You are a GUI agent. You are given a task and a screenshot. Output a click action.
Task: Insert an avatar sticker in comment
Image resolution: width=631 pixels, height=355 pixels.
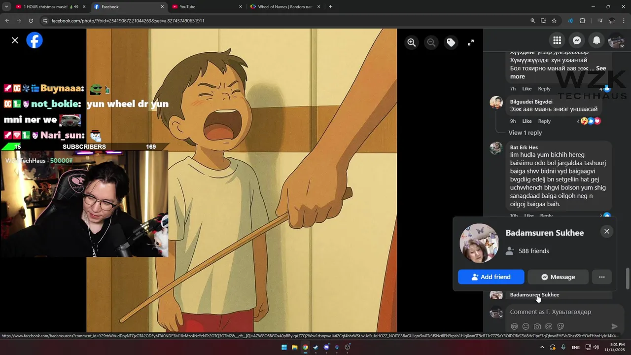(x=514, y=326)
